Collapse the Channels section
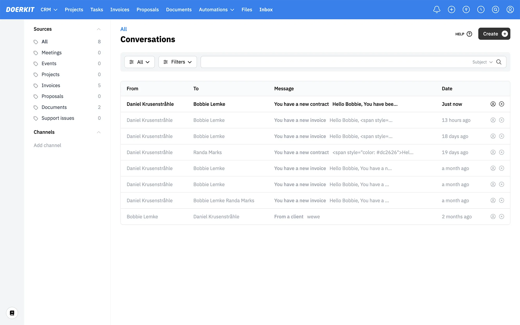Image resolution: width=520 pixels, height=325 pixels. pos(99,132)
